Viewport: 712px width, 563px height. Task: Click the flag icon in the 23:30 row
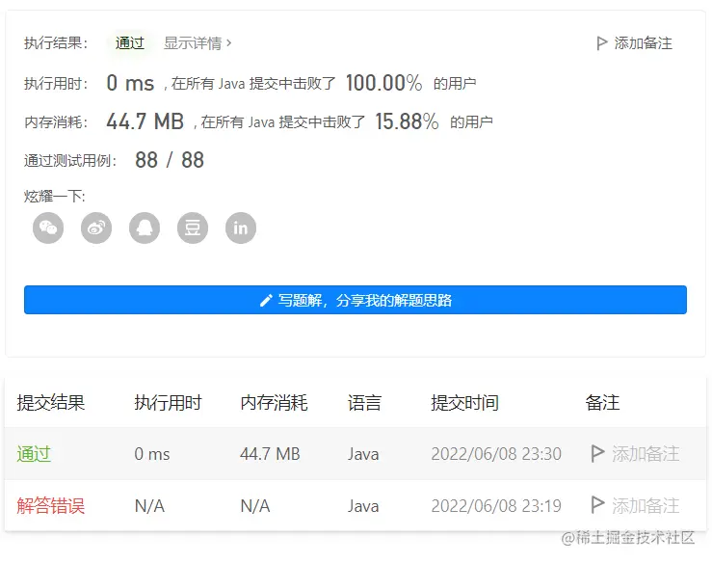597,453
